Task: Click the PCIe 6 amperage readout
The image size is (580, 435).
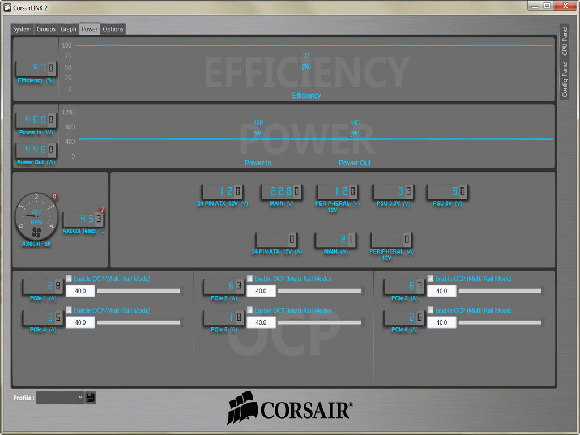Action: [x=404, y=318]
